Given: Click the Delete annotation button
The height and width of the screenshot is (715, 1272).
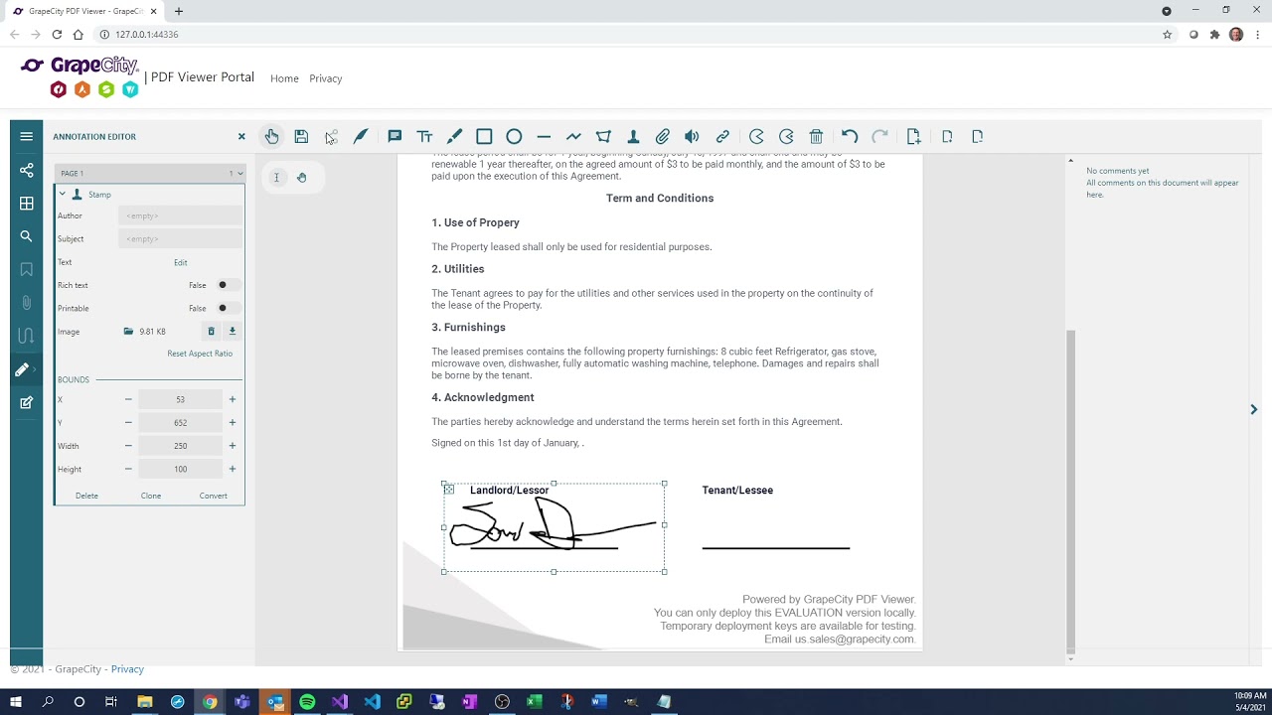Looking at the screenshot, I should click(86, 496).
